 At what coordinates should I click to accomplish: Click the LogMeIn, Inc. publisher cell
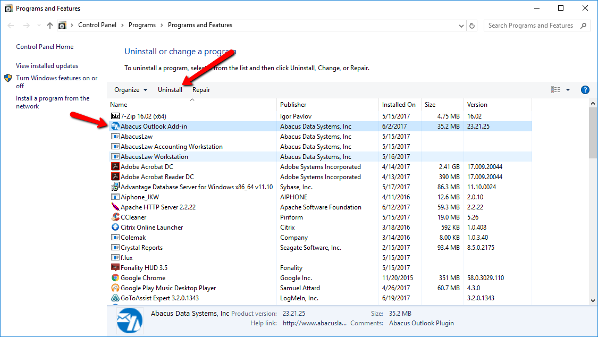coord(299,298)
